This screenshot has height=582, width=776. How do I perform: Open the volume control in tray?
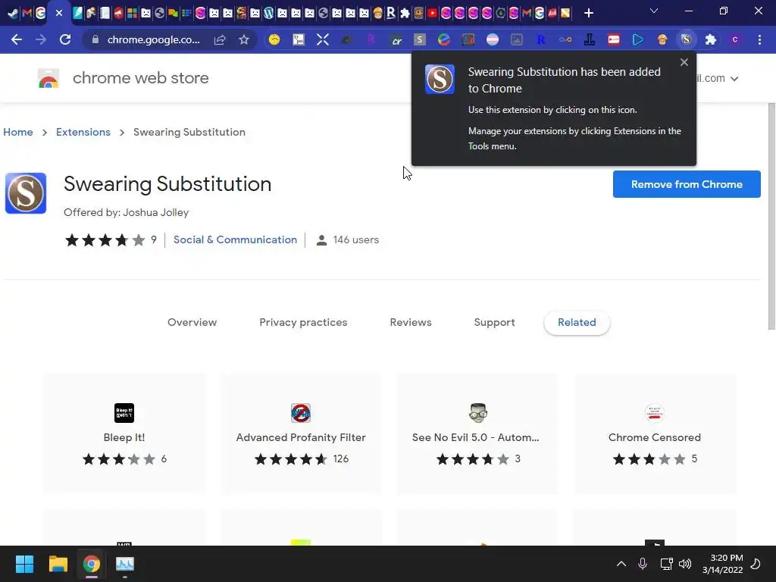[x=685, y=564]
